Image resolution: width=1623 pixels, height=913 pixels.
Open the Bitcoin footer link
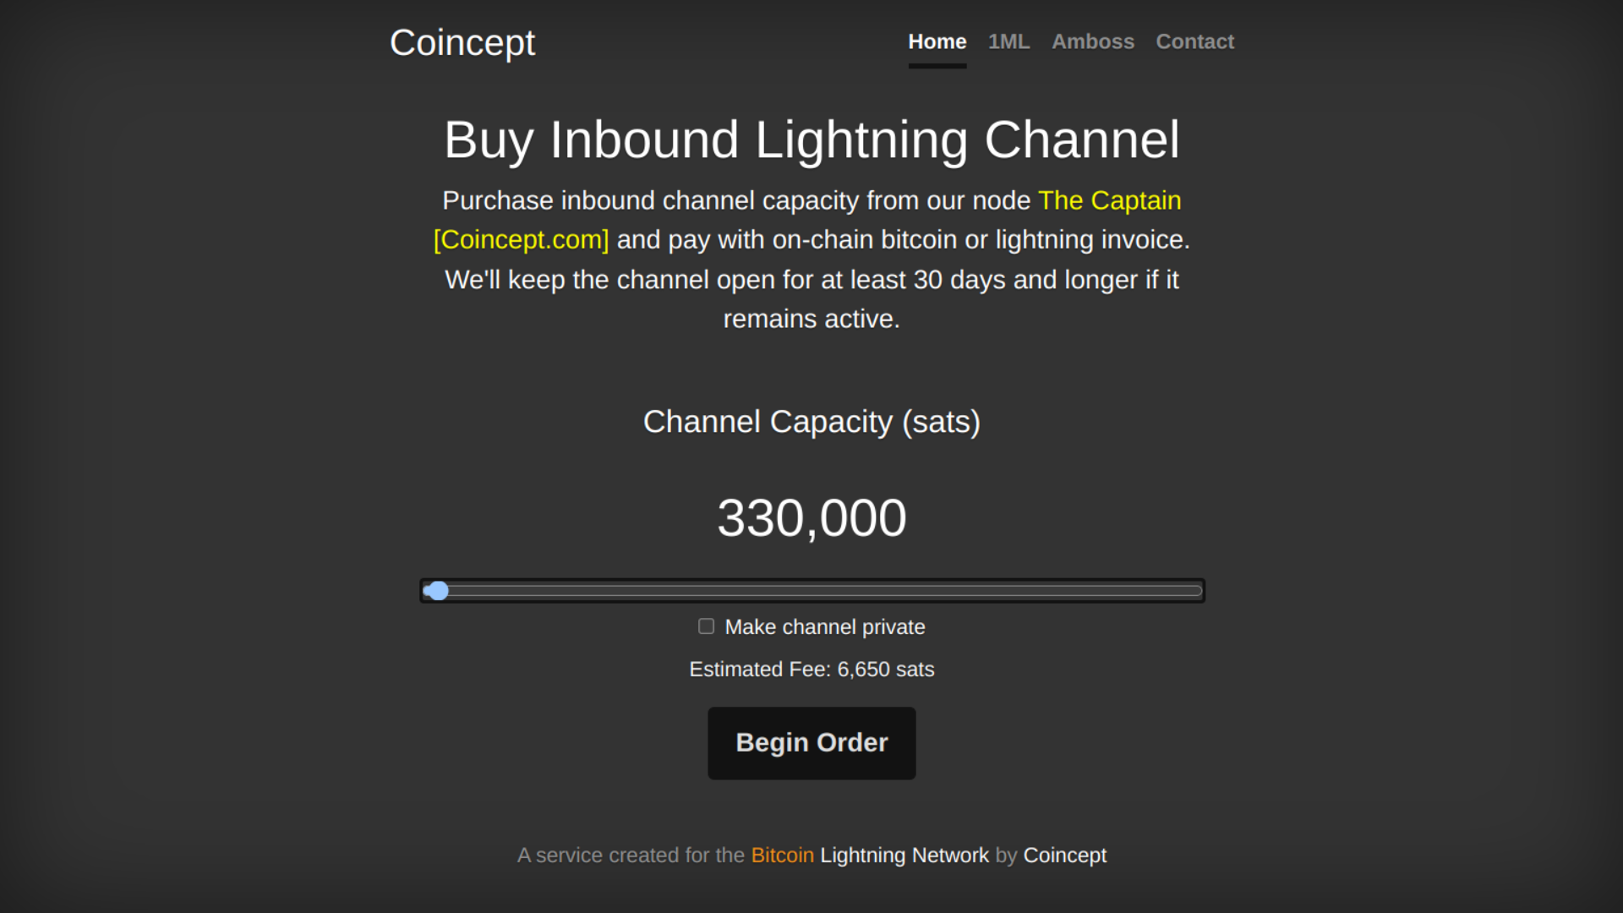click(783, 856)
